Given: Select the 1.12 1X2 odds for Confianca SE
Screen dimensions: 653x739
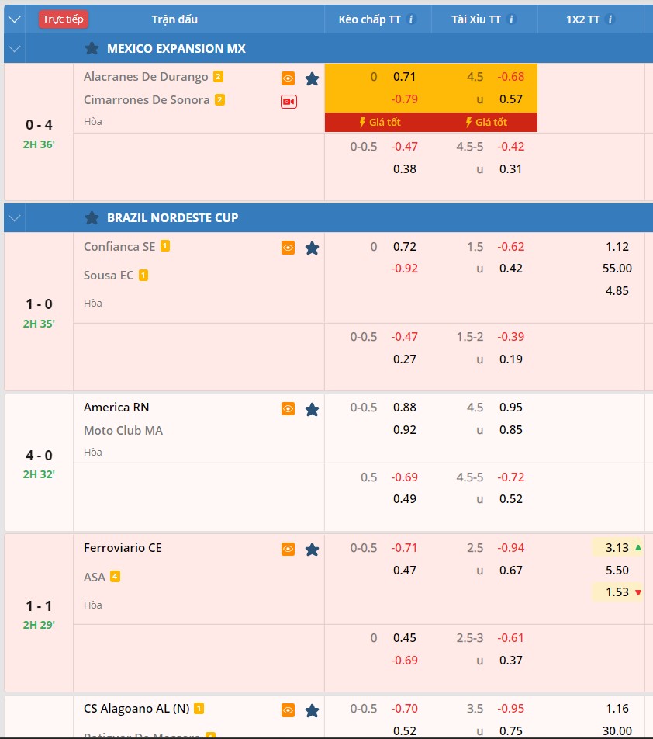Looking at the screenshot, I should click(x=618, y=246).
